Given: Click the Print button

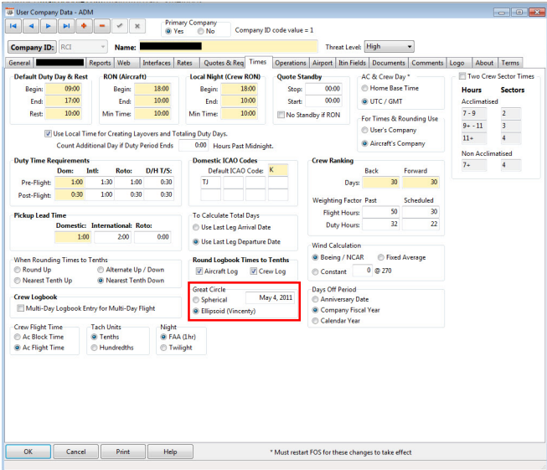Looking at the screenshot, I should (x=123, y=452).
